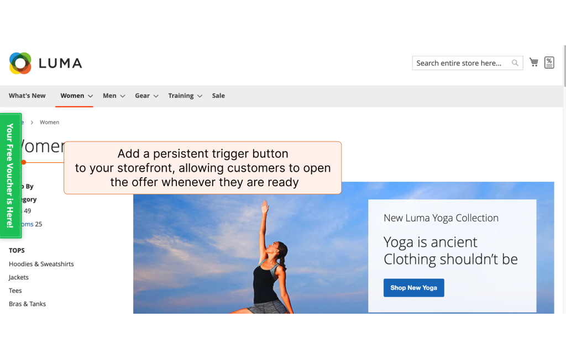Open the percent coupon icon

click(549, 63)
